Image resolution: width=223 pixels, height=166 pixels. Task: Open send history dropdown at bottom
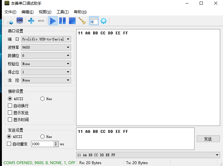(148, 155)
